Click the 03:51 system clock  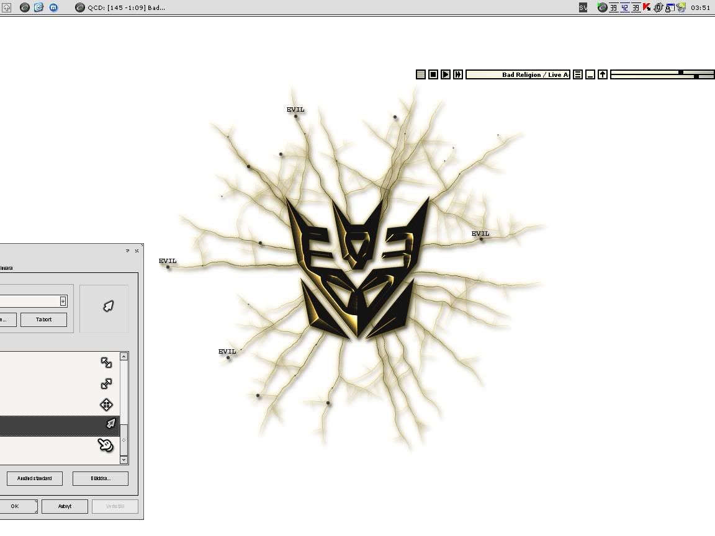[x=700, y=7]
